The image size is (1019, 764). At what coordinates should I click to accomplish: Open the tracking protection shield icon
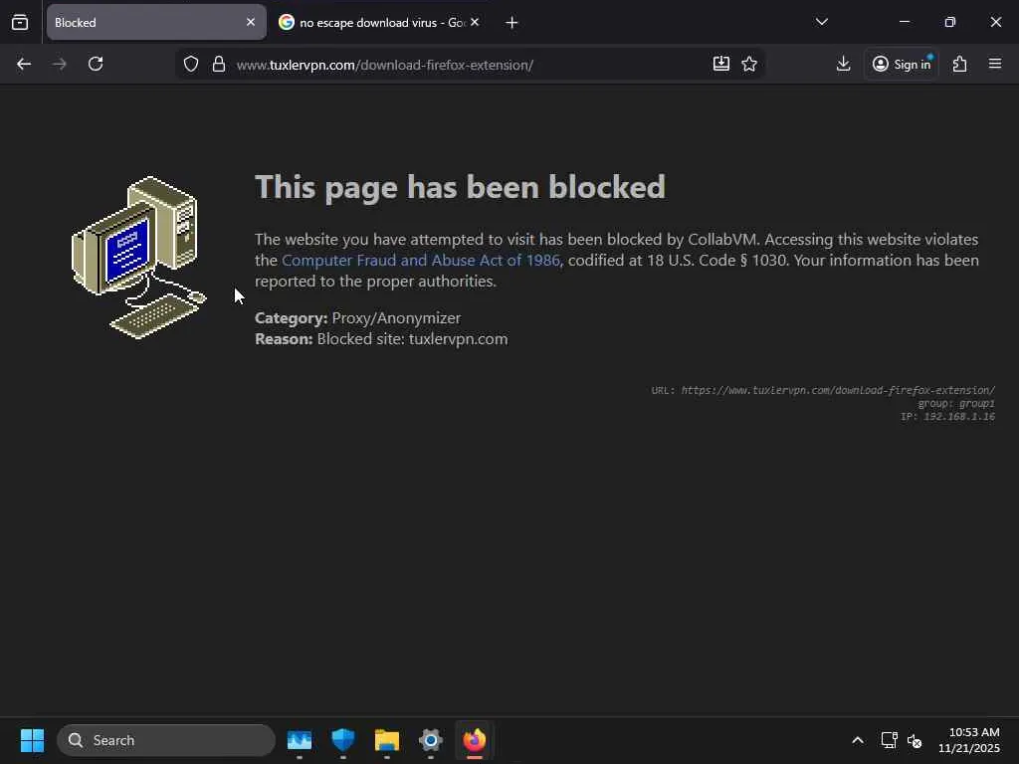click(x=190, y=65)
